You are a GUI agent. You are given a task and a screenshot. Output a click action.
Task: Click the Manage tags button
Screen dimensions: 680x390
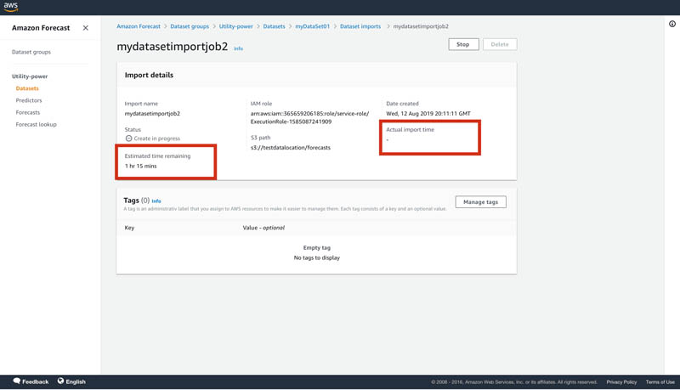[480, 202]
